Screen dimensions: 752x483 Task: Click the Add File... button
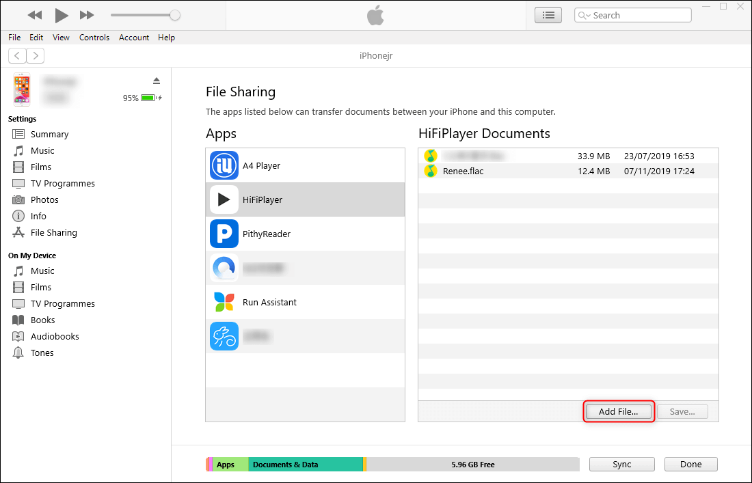point(618,411)
